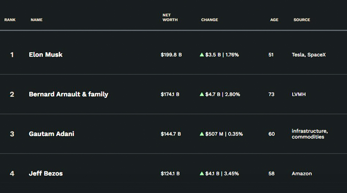
Task: Click the $199.8 B net worth value
Action: [x=171, y=55]
